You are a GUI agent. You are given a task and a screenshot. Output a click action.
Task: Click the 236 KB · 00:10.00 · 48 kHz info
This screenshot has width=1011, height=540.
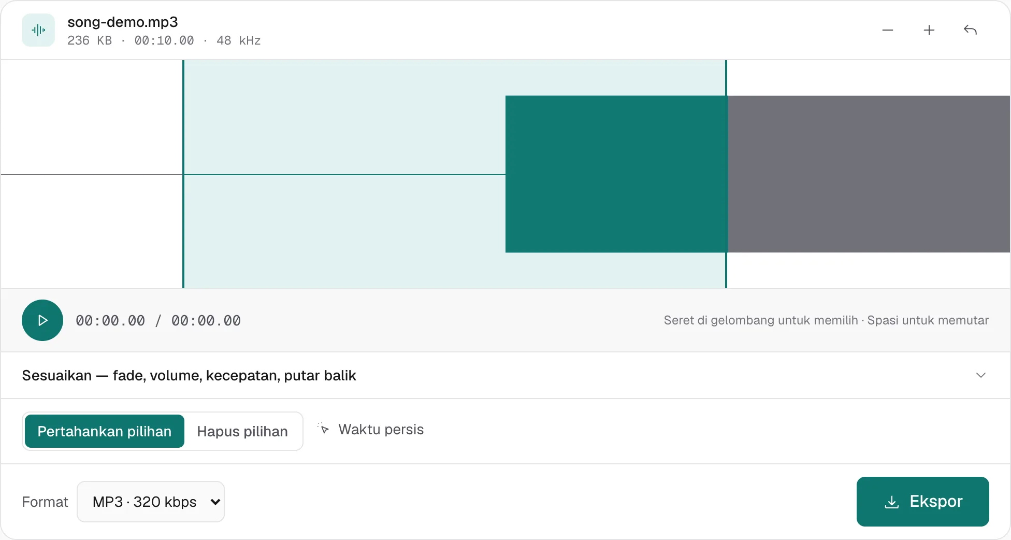tap(164, 40)
